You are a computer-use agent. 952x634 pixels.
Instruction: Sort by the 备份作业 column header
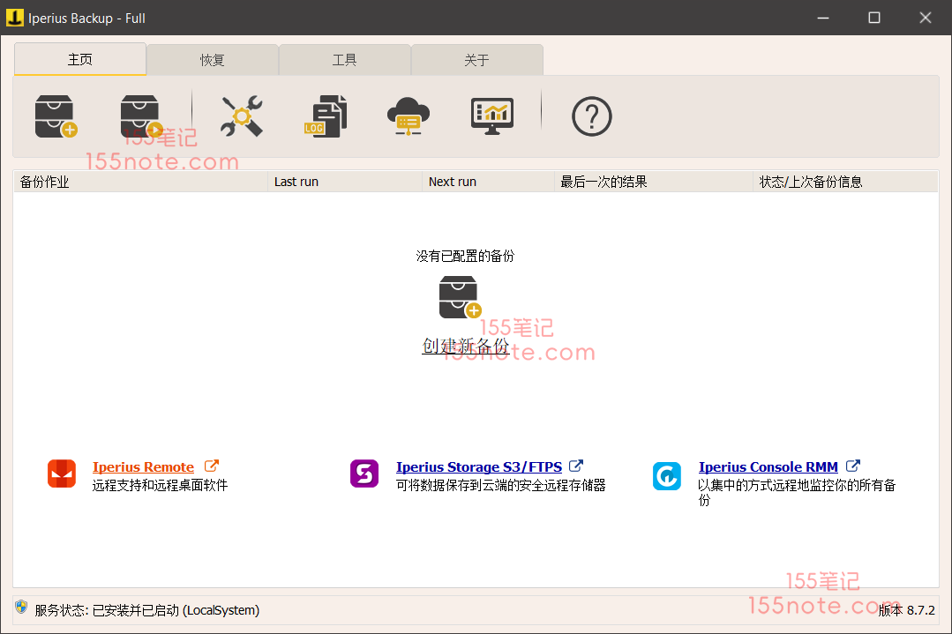click(141, 182)
